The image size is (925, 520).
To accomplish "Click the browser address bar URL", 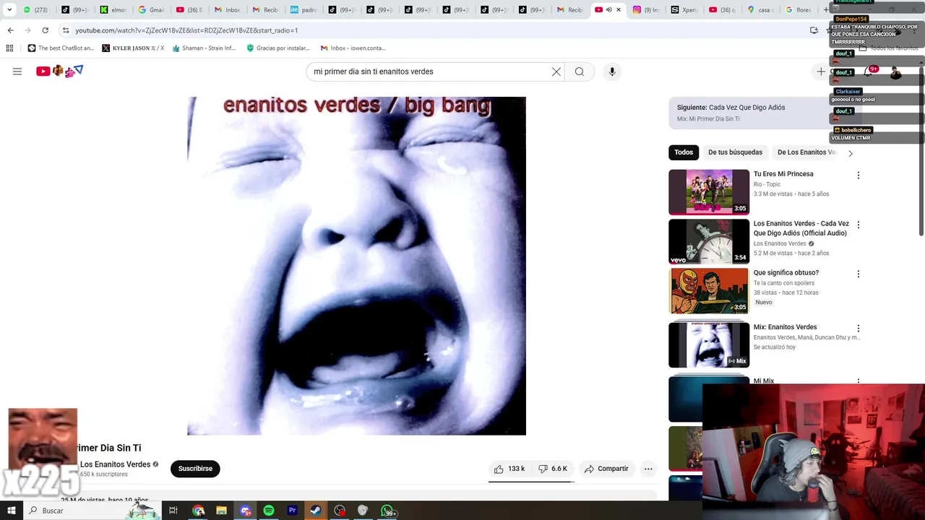I will coord(186,30).
